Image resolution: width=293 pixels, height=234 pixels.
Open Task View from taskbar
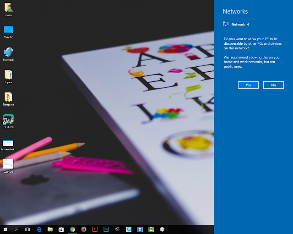click(x=27, y=229)
